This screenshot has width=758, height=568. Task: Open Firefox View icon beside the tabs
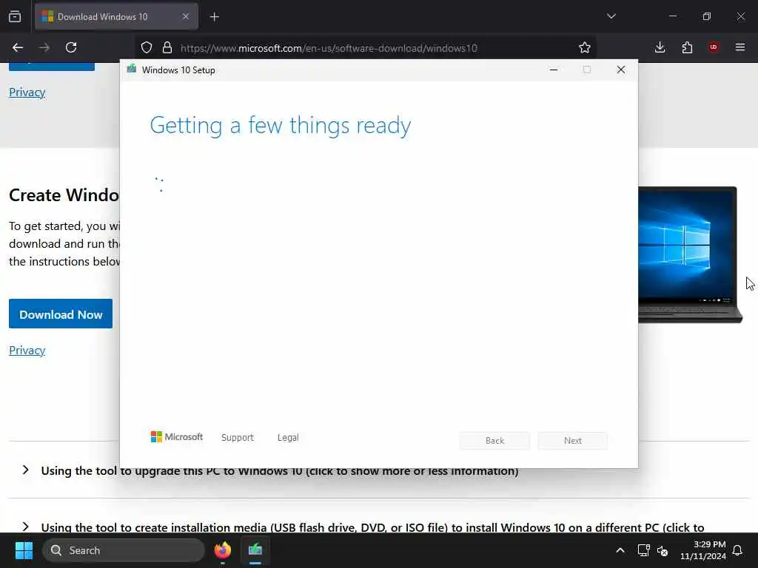click(x=15, y=17)
